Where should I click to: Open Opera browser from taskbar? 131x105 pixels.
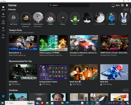(57, 103)
